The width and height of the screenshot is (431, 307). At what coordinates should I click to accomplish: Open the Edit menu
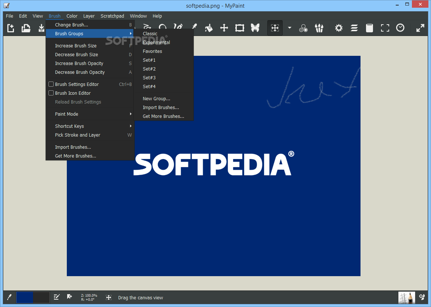23,16
